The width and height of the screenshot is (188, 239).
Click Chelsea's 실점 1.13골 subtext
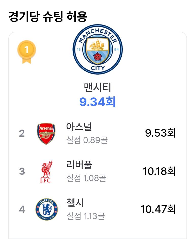coord(86,216)
